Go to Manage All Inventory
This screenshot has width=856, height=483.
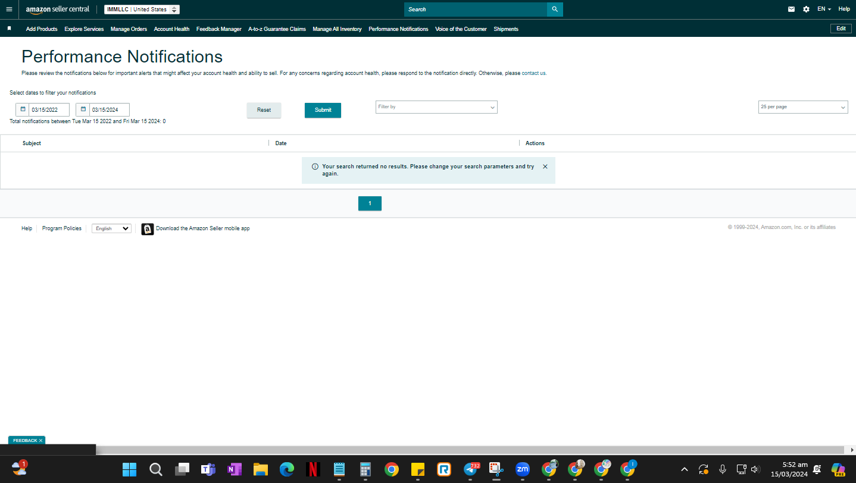337,29
